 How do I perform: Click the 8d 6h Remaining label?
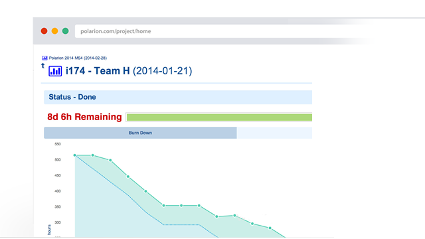84,117
